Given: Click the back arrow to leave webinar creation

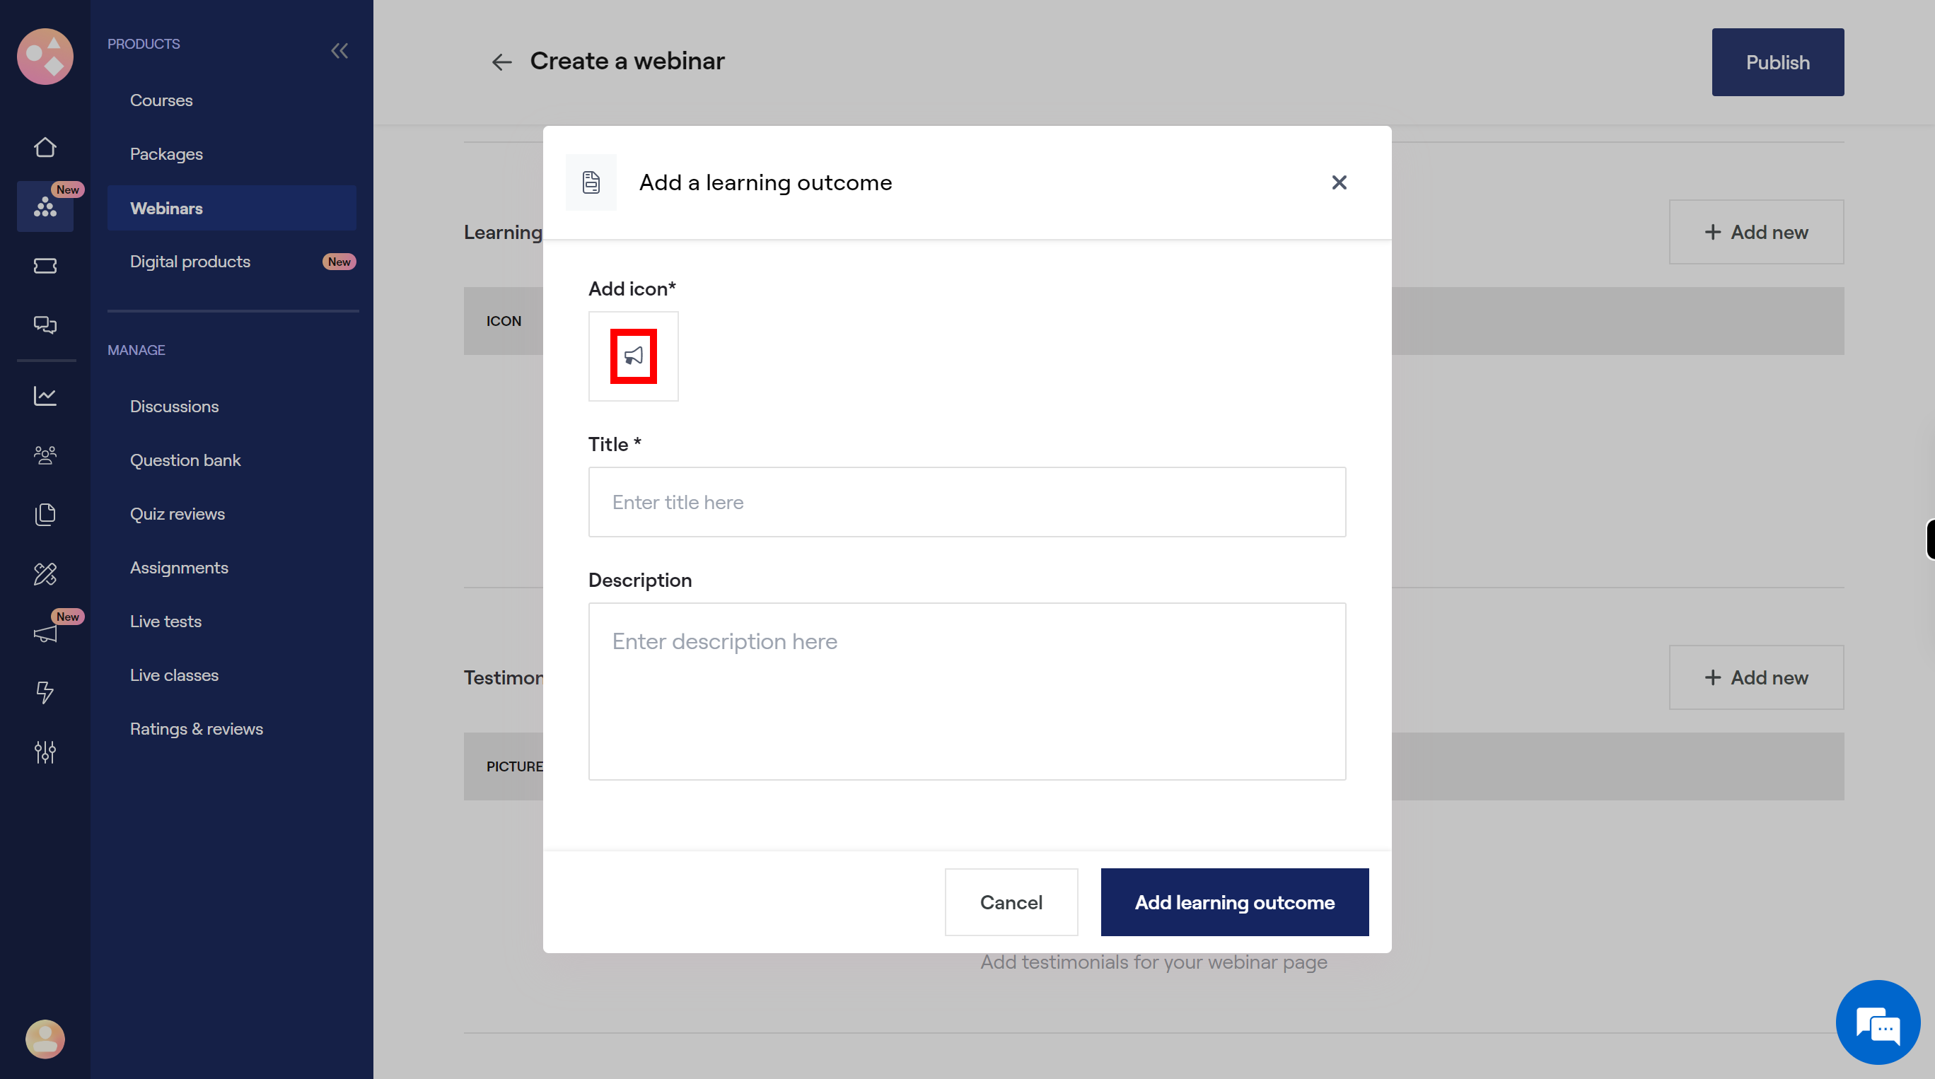Looking at the screenshot, I should click(501, 61).
